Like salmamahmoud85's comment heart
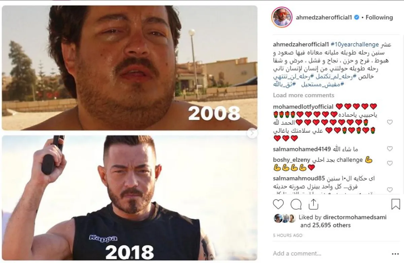 pyautogui.click(x=390, y=189)
